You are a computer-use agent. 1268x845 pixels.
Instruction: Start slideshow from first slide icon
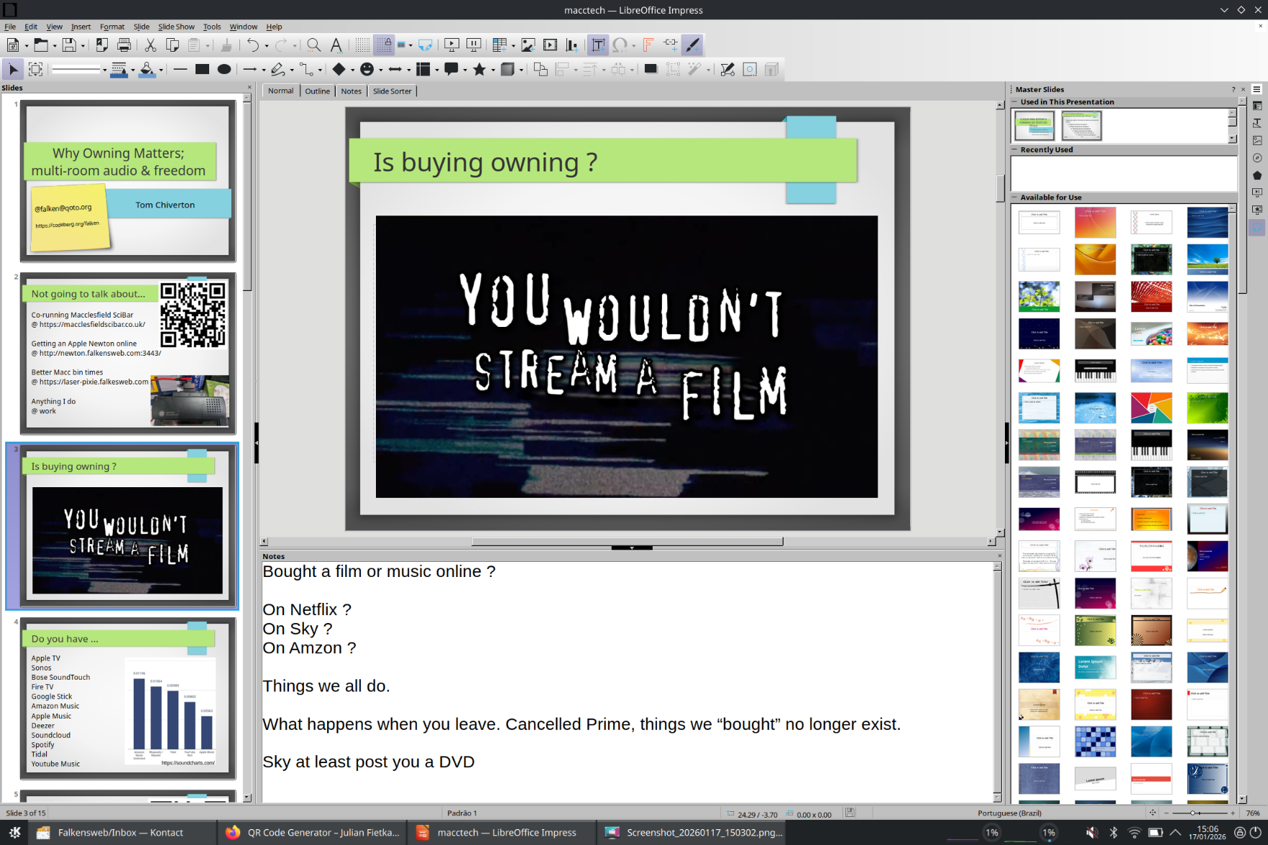(451, 45)
